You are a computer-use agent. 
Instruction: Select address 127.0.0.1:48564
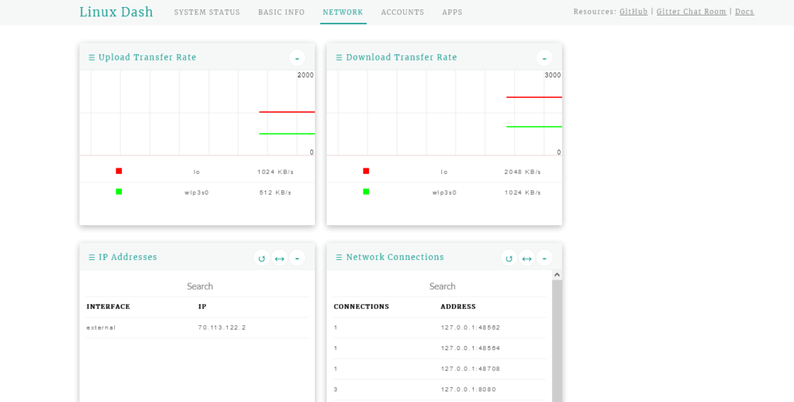[x=471, y=348]
